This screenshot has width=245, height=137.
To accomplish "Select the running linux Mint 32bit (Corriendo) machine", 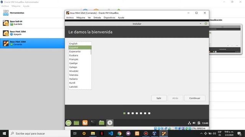I will [32, 43].
